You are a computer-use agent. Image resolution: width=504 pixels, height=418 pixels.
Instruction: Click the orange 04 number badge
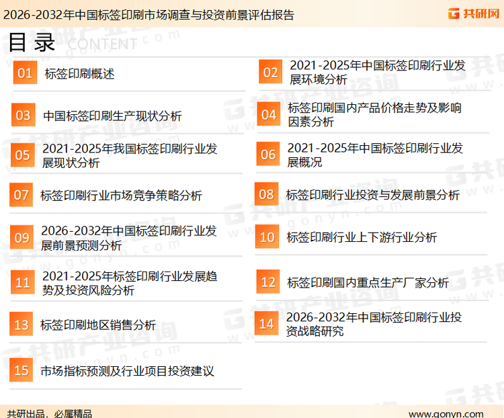tap(269, 114)
